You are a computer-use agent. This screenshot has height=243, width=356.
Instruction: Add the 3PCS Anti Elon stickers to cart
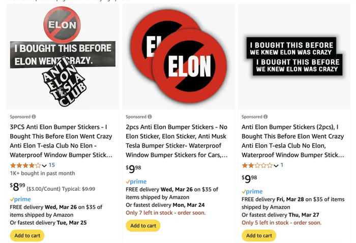pyautogui.click(x=27, y=235)
